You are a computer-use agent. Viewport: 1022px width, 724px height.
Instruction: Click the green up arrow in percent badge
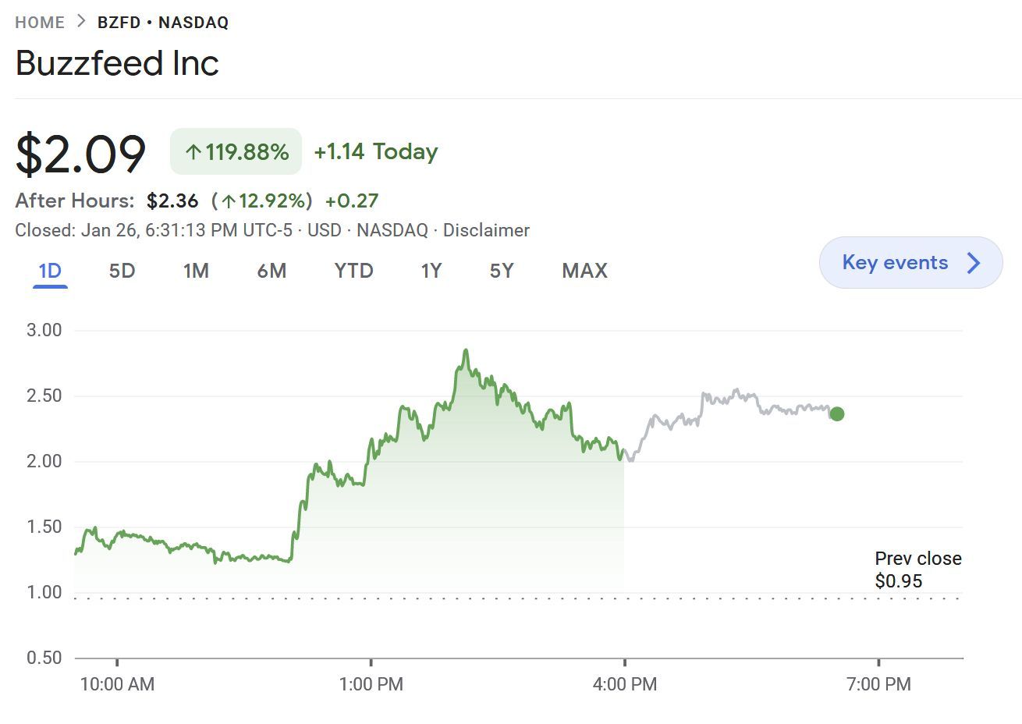pyautogui.click(x=193, y=152)
